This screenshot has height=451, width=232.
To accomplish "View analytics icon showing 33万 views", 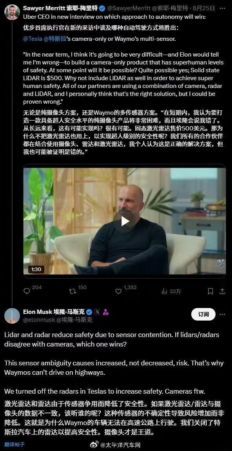I will 164,291.
